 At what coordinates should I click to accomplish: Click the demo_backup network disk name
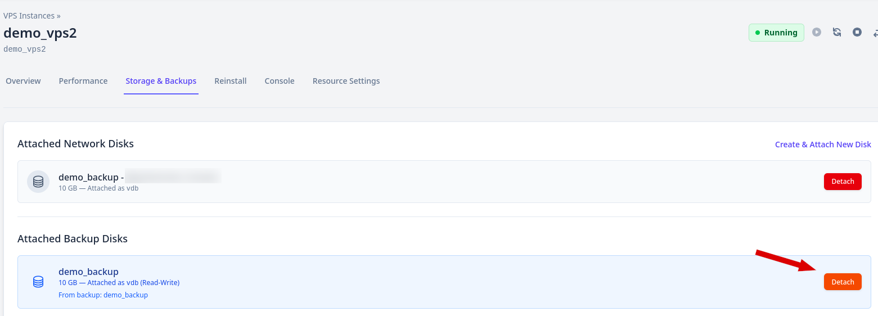(88, 177)
